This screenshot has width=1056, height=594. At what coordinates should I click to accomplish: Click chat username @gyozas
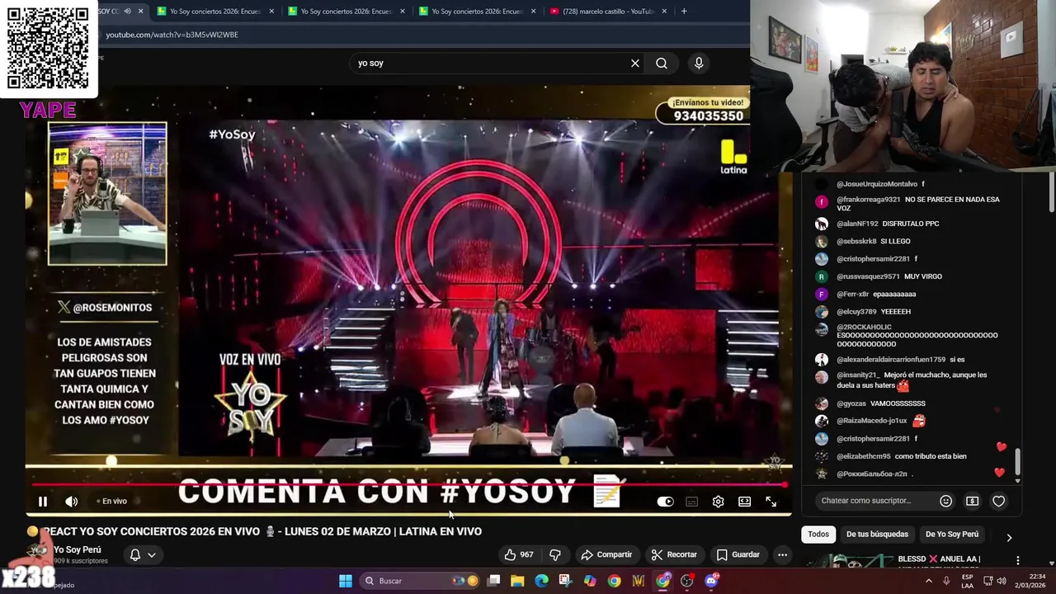[x=853, y=403]
